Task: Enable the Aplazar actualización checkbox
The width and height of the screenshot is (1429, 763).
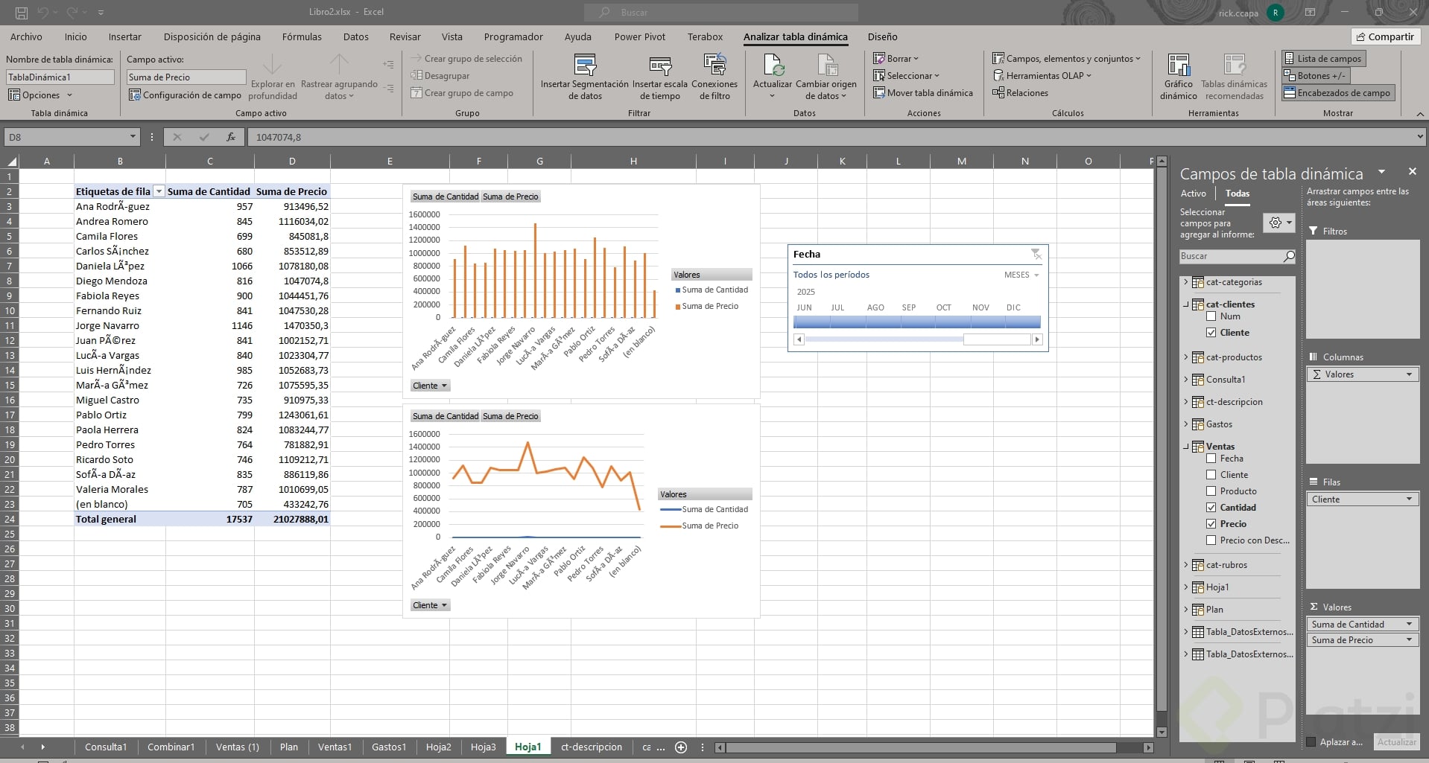Action: coord(1311,742)
